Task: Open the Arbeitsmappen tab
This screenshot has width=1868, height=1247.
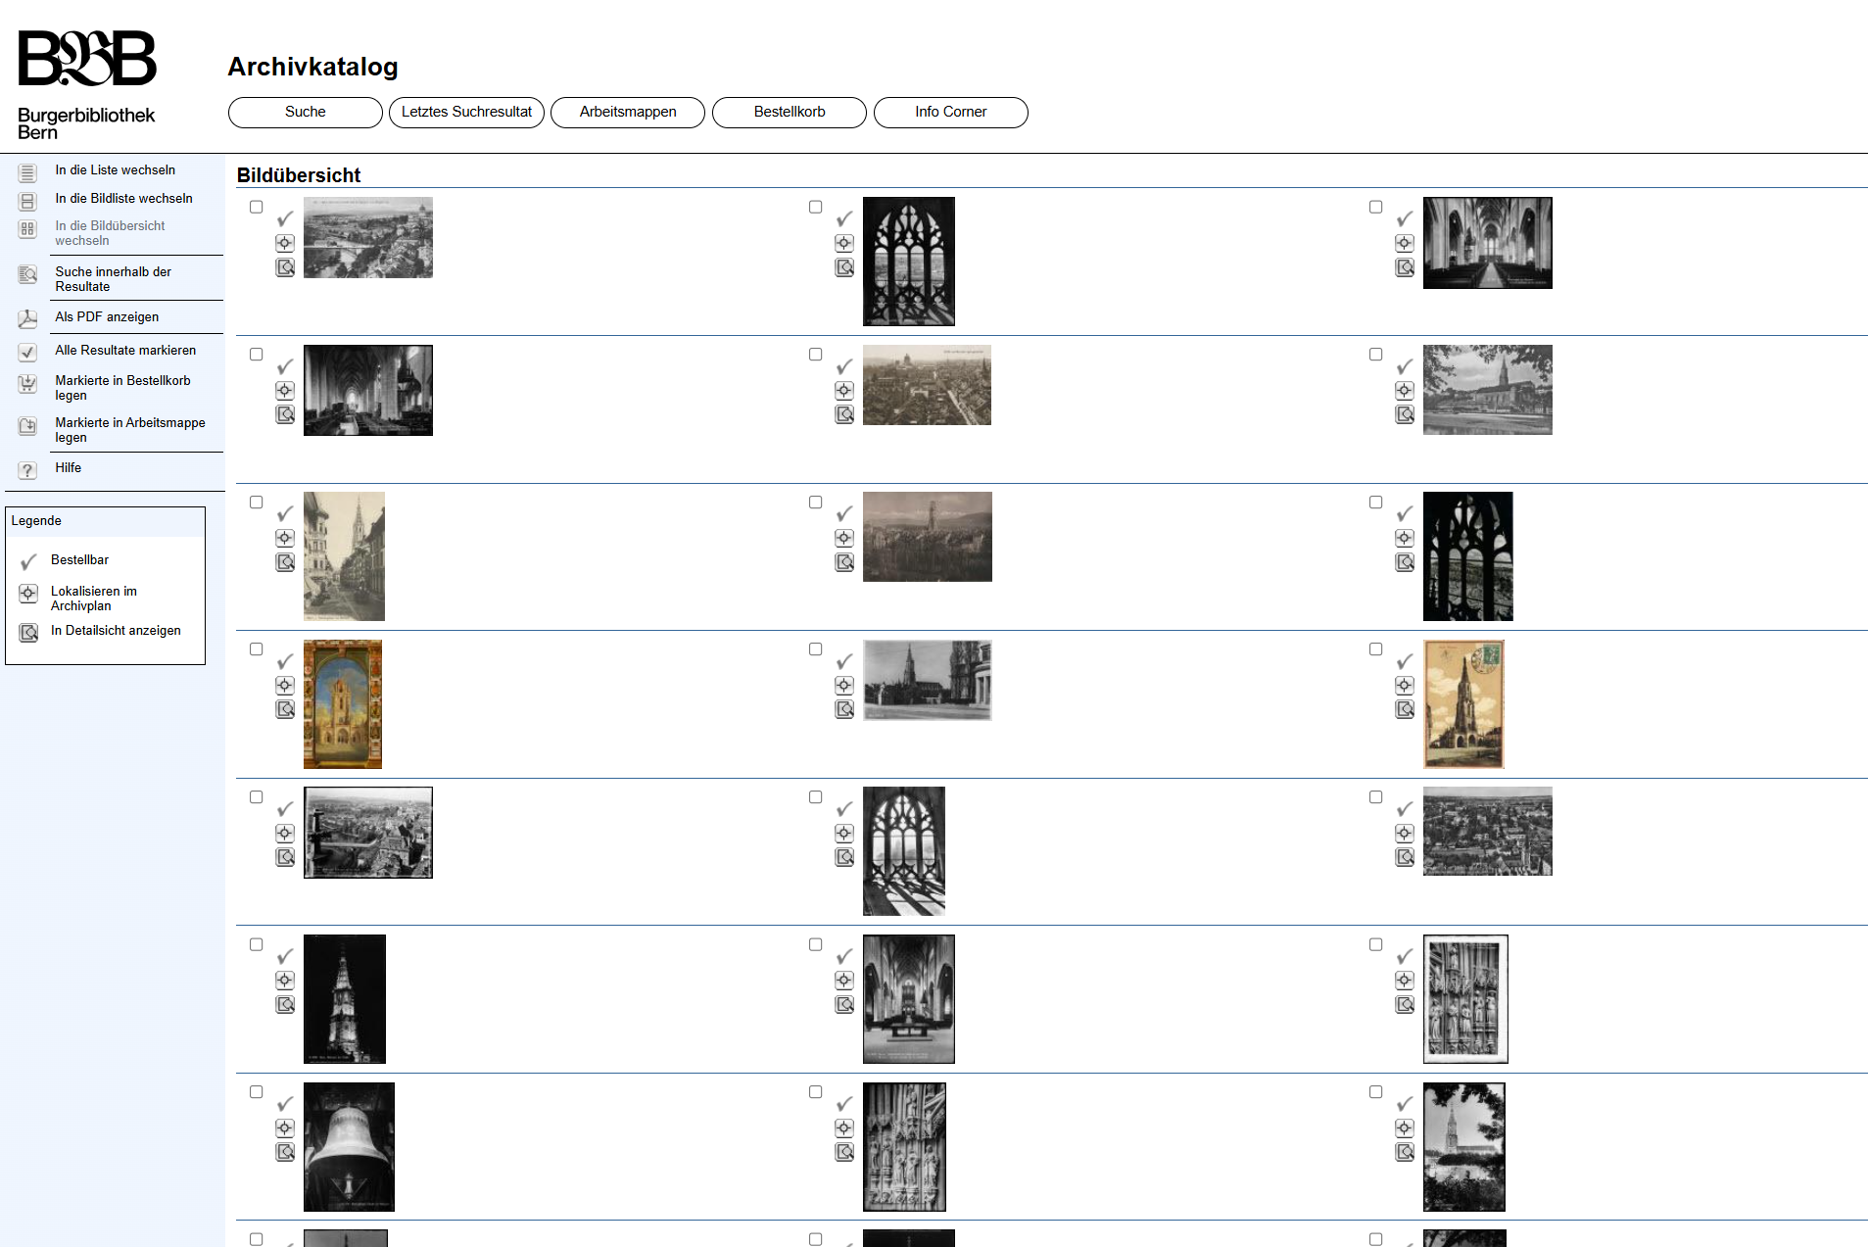Action: tap(627, 113)
